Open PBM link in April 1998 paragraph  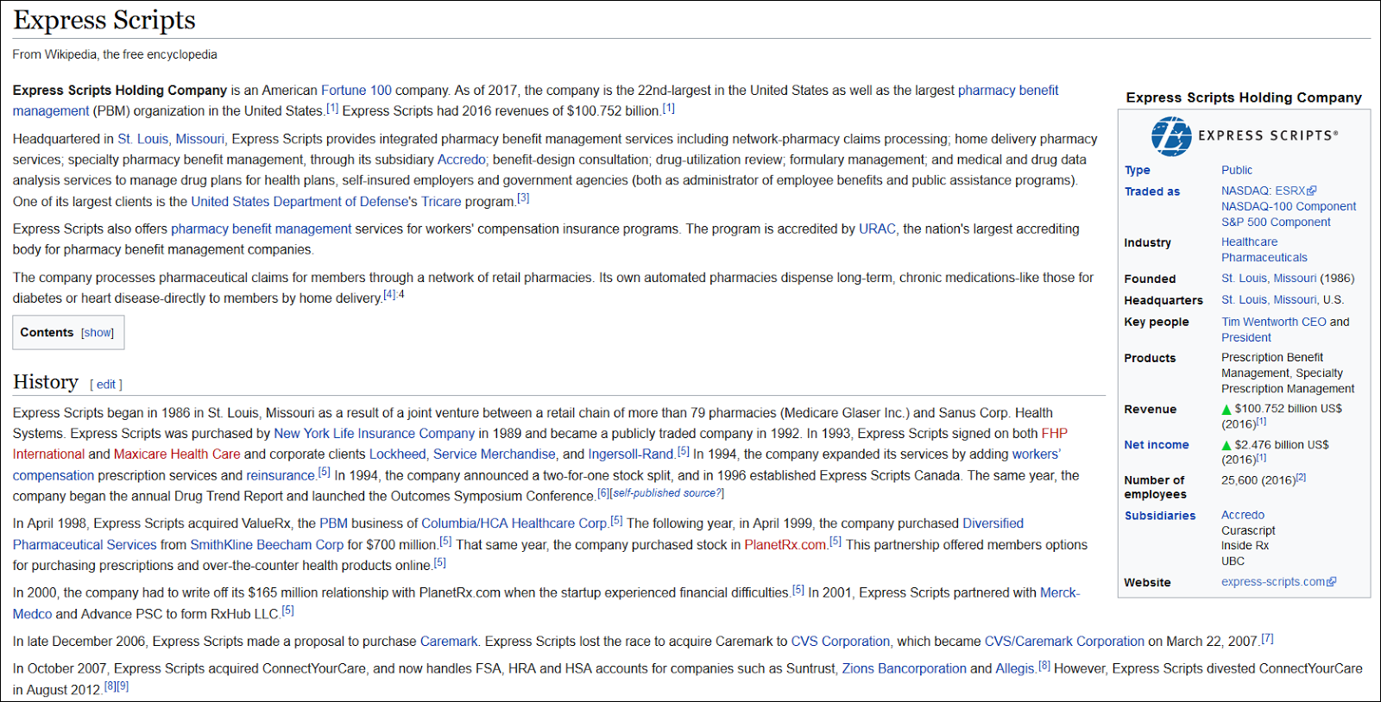coord(333,523)
